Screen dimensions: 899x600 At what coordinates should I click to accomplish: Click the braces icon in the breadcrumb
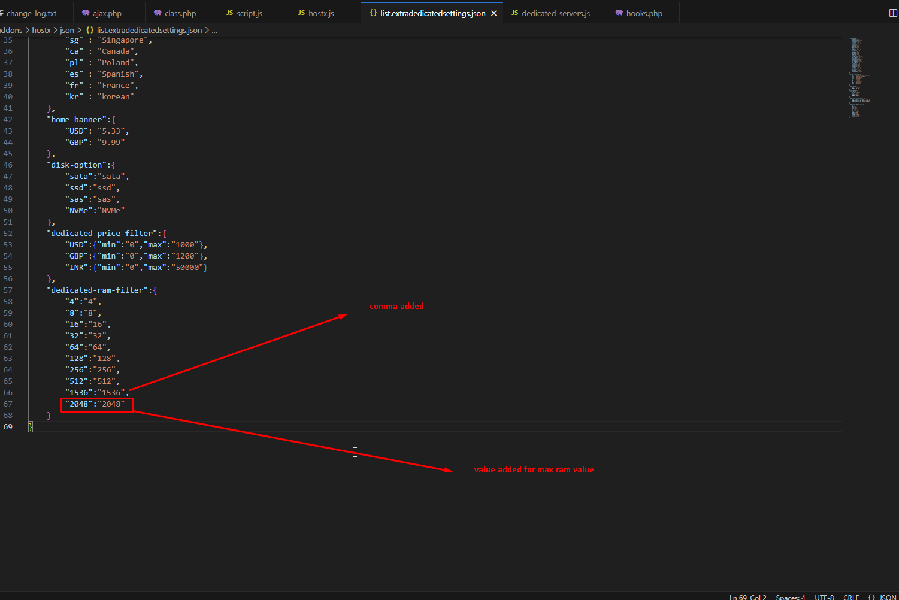coord(90,30)
